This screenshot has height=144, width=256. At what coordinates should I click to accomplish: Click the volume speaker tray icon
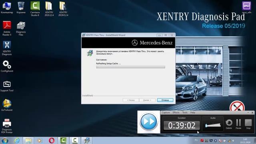233,140
